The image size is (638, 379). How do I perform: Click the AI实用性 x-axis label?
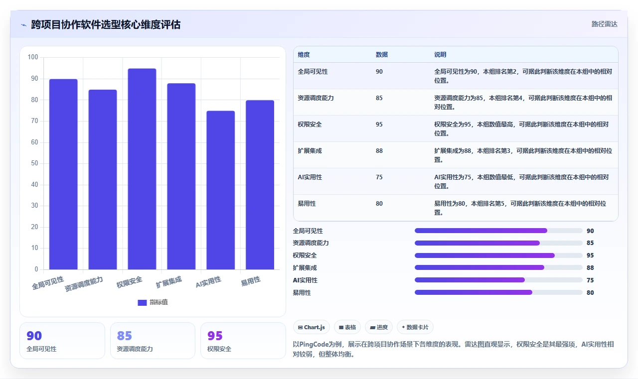point(208,282)
